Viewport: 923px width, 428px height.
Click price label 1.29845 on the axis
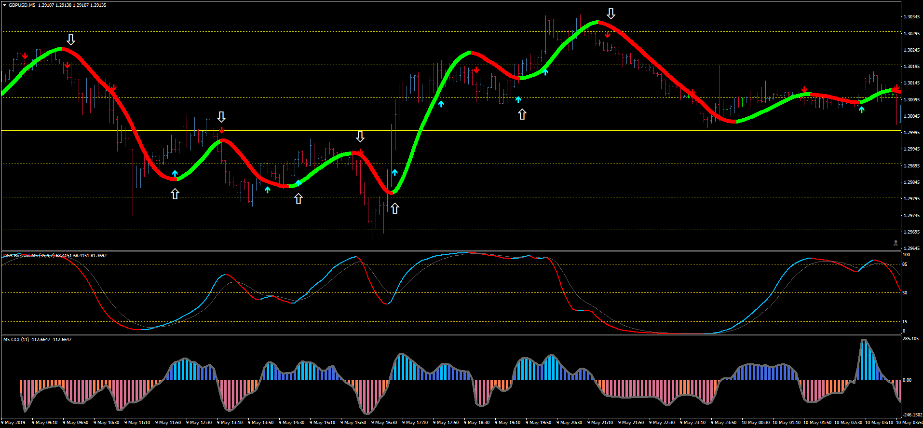910,182
